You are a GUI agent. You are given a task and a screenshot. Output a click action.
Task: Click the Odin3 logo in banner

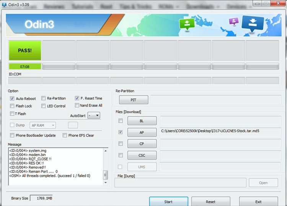(x=39, y=24)
